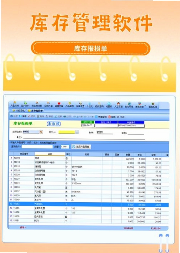The image size is (180, 253).
Task: Switch to the 功能导航 tab
Action: pos(19,111)
